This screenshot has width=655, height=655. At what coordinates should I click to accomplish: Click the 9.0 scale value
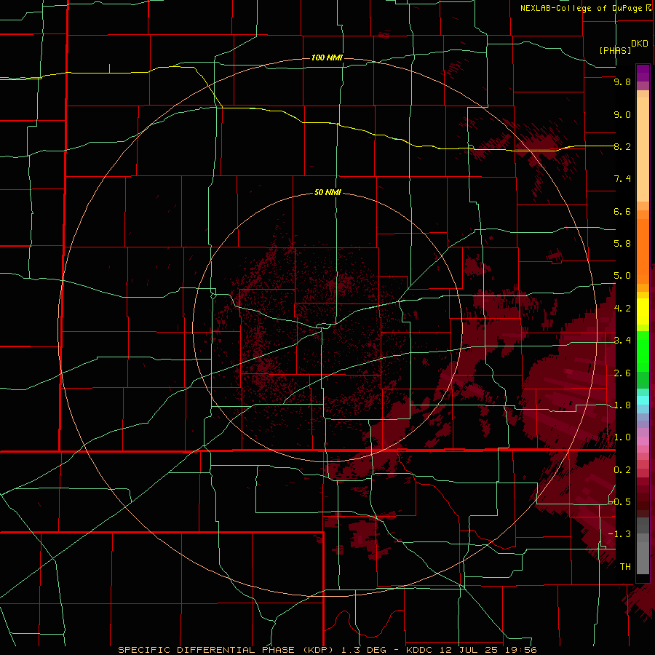[x=622, y=115]
